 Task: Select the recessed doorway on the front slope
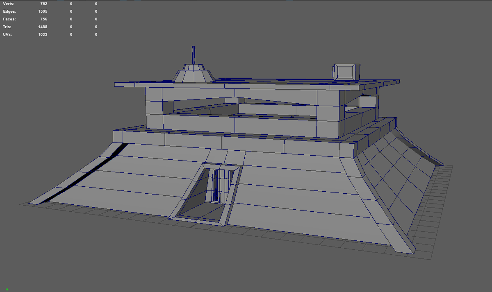(x=205, y=194)
